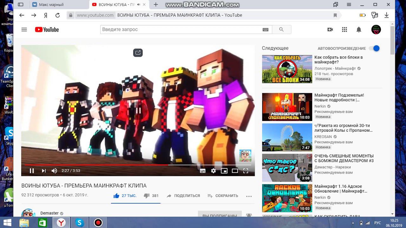Open the YouTube hamburger guide menu
Screen dimensions: 406x228
click(x=24, y=29)
